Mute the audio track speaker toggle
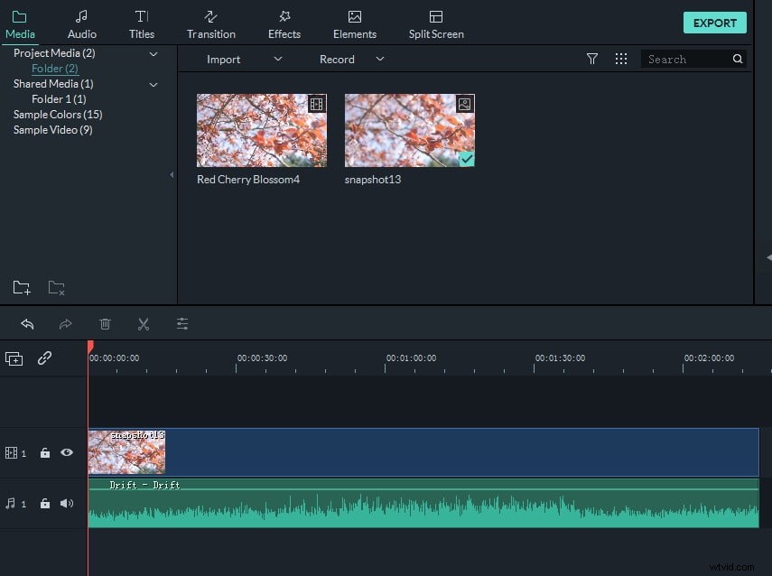 [x=67, y=503]
